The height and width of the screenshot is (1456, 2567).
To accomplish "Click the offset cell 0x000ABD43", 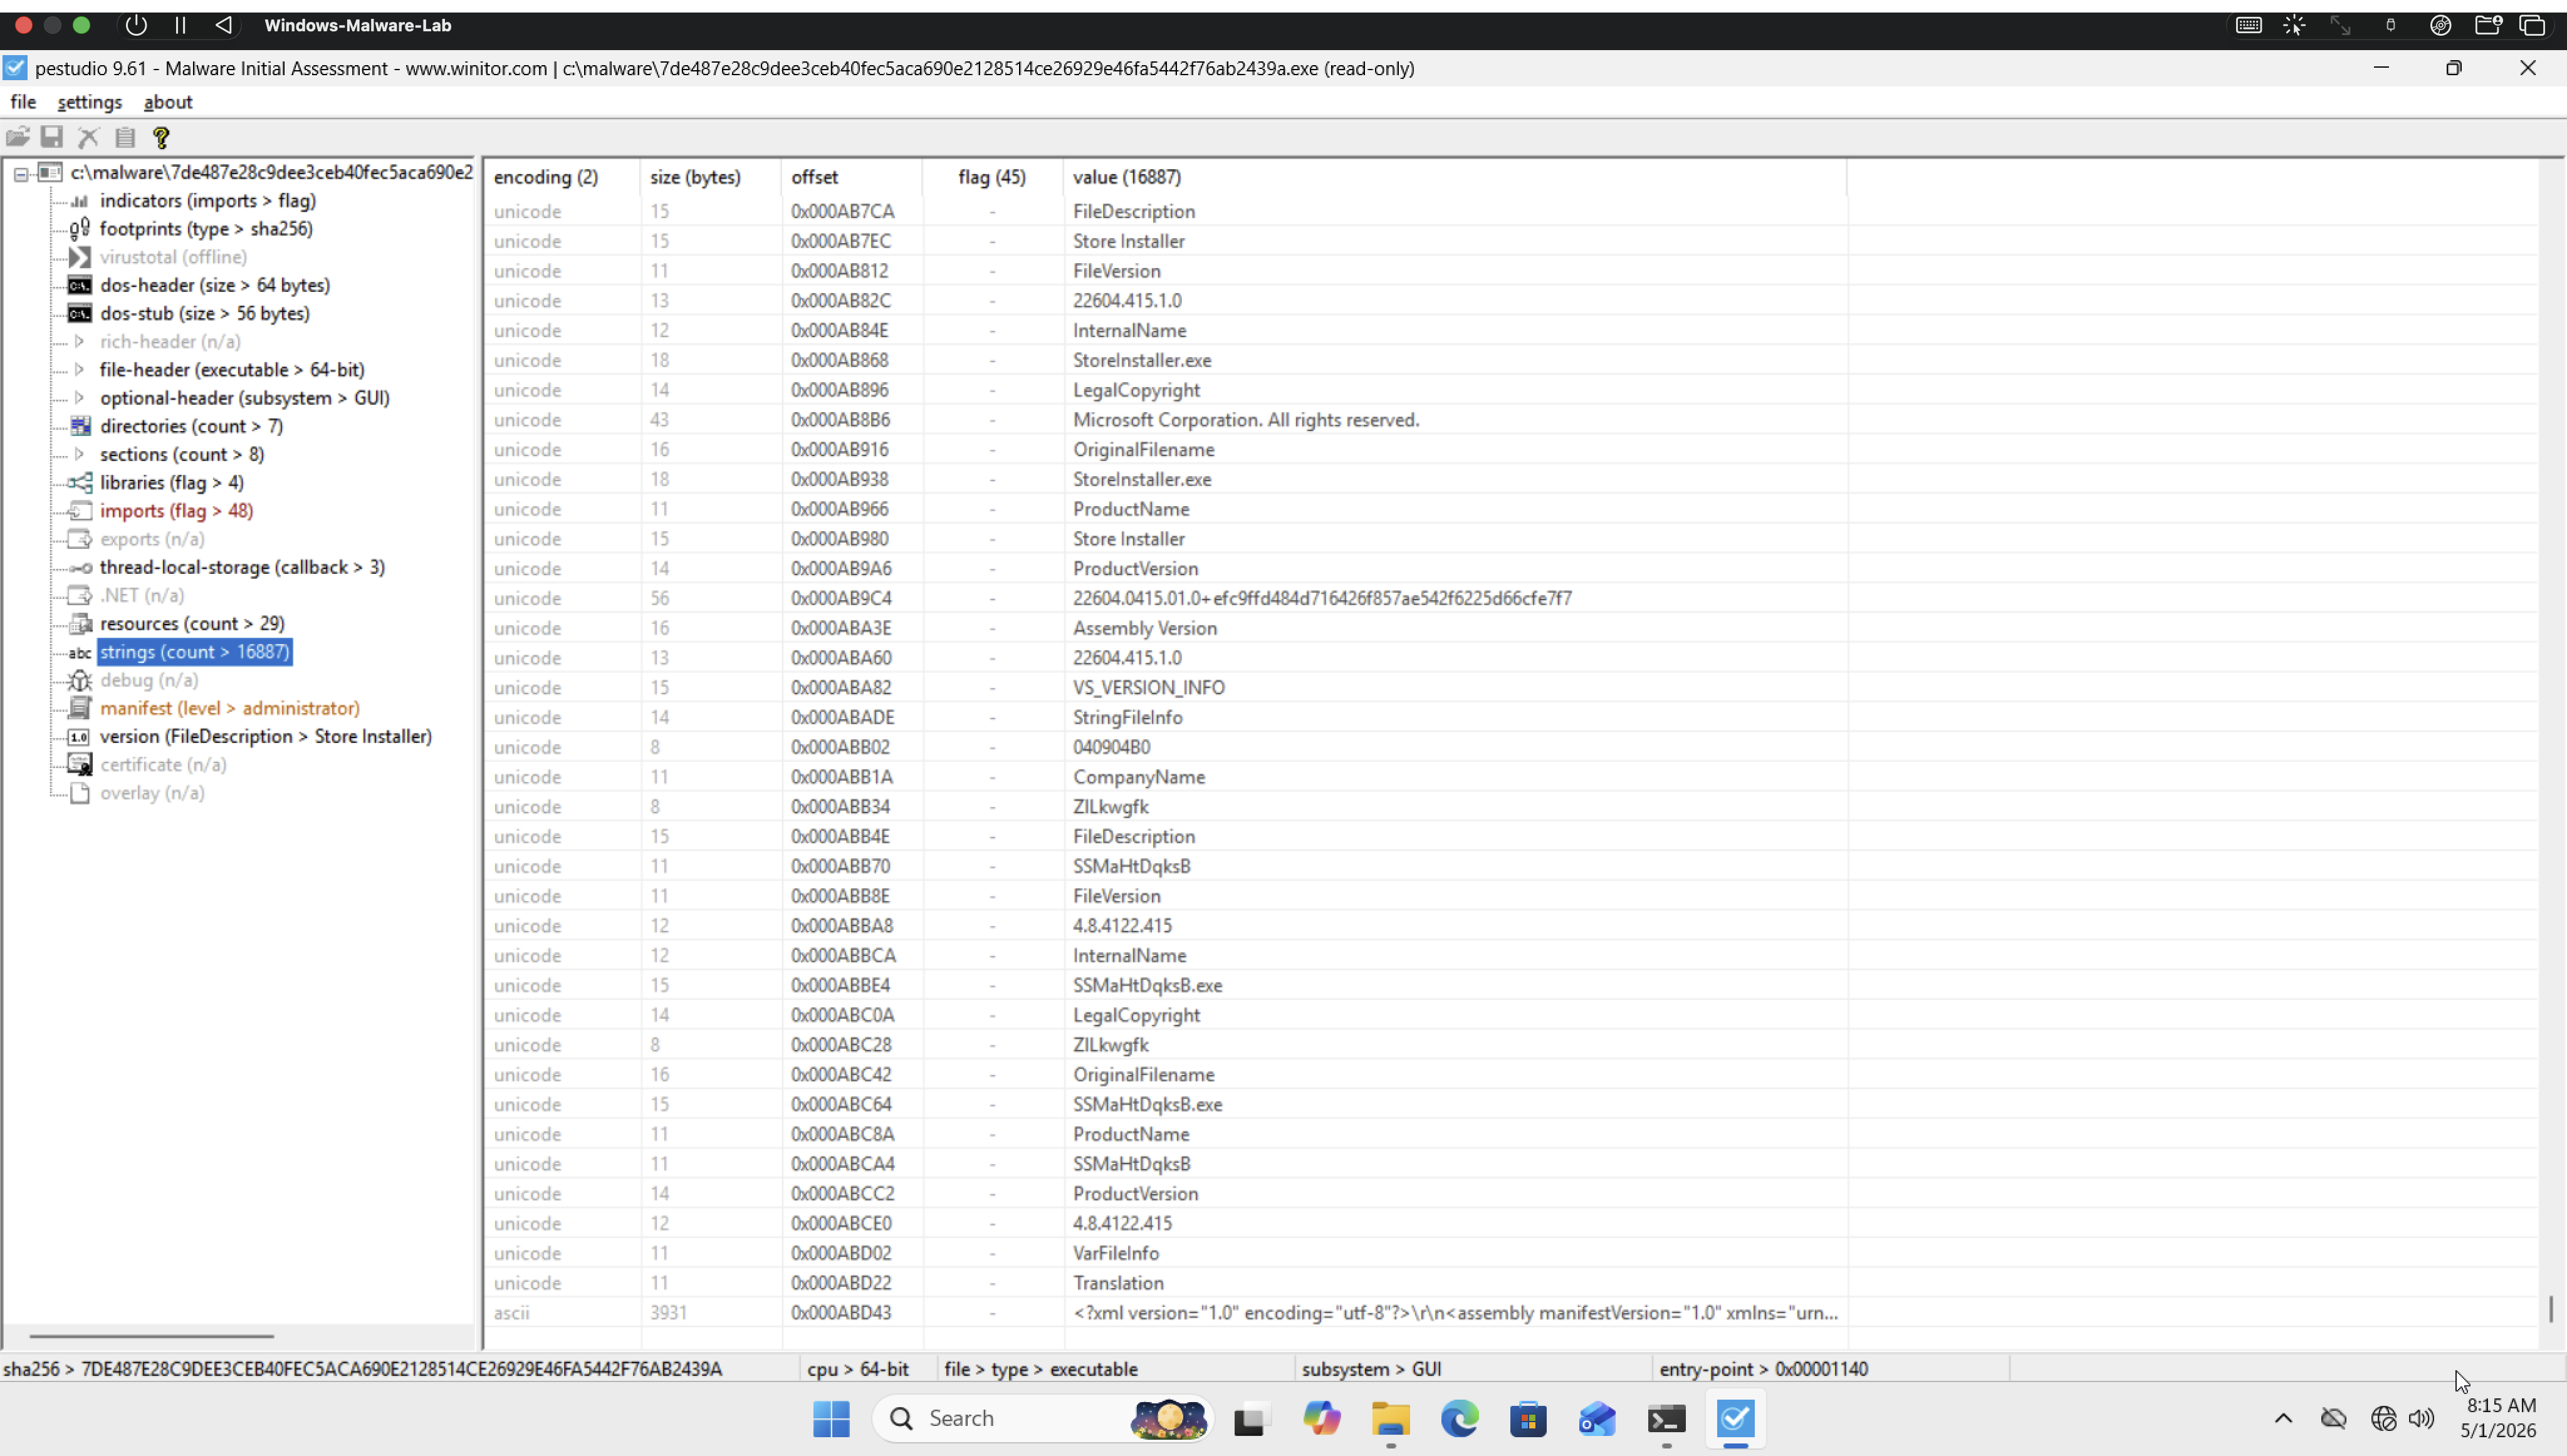I will tap(842, 1313).
